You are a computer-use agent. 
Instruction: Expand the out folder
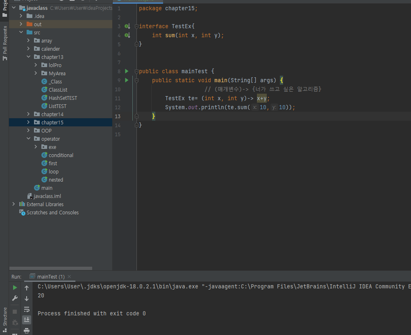21,24
